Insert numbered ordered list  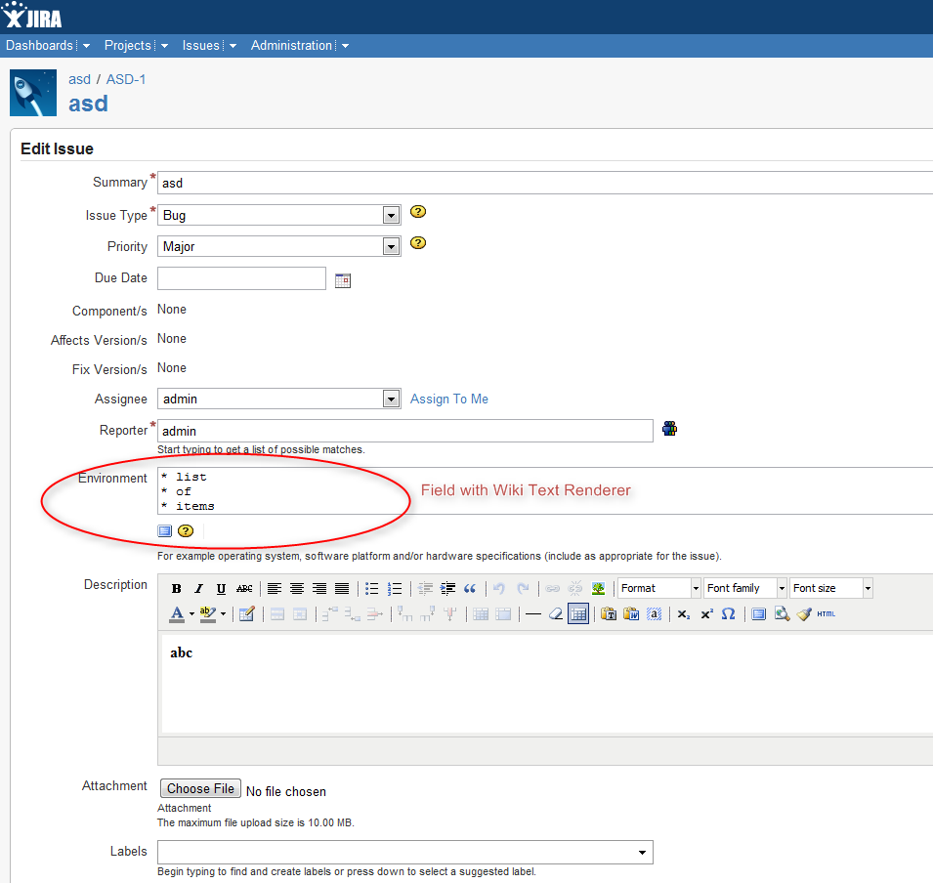pos(395,588)
